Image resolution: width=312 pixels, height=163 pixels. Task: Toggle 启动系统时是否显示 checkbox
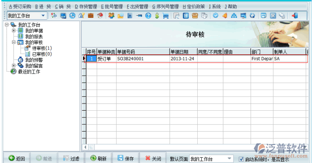[241, 159]
